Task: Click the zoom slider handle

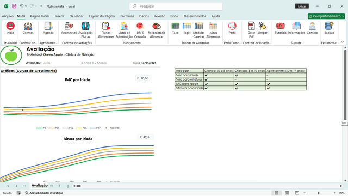Action: pos(319,193)
